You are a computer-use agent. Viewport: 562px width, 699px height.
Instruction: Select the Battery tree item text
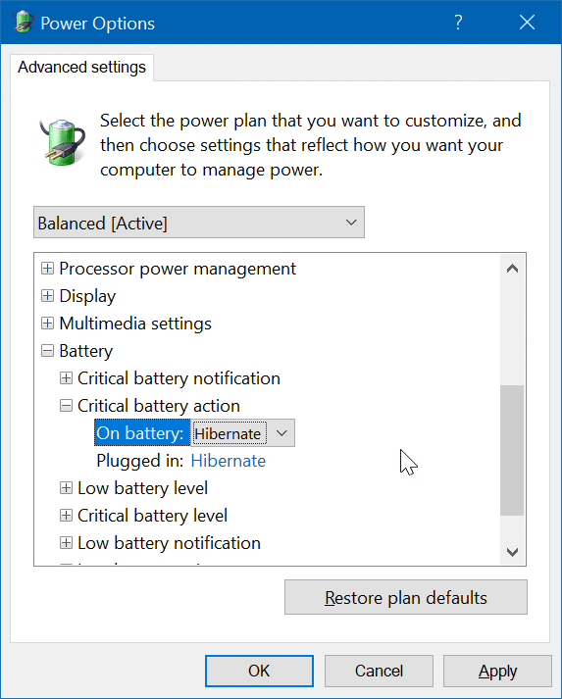85,351
